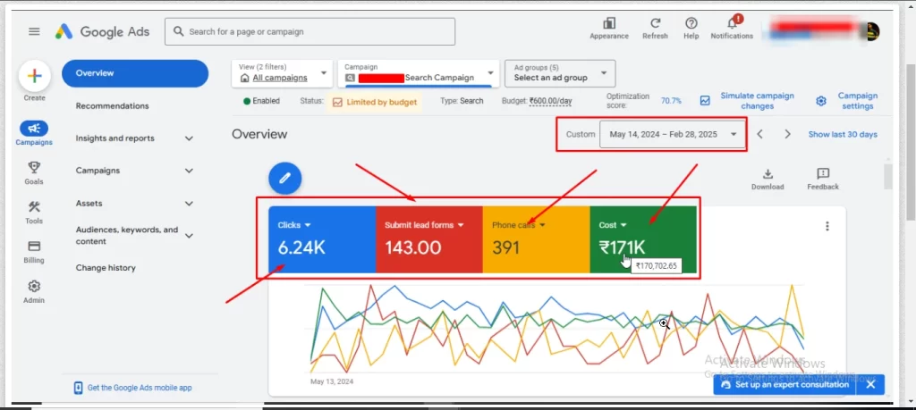
Task: Expand Insights and reports section
Action: pos(189,138)
